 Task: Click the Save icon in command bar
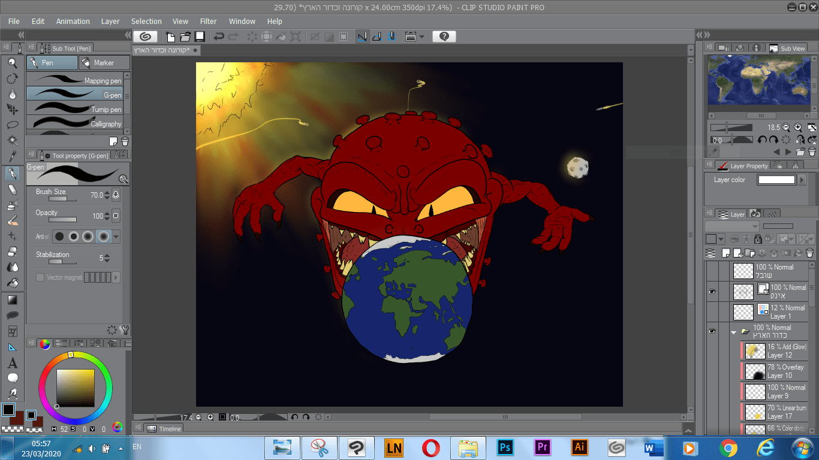point(200,37)
